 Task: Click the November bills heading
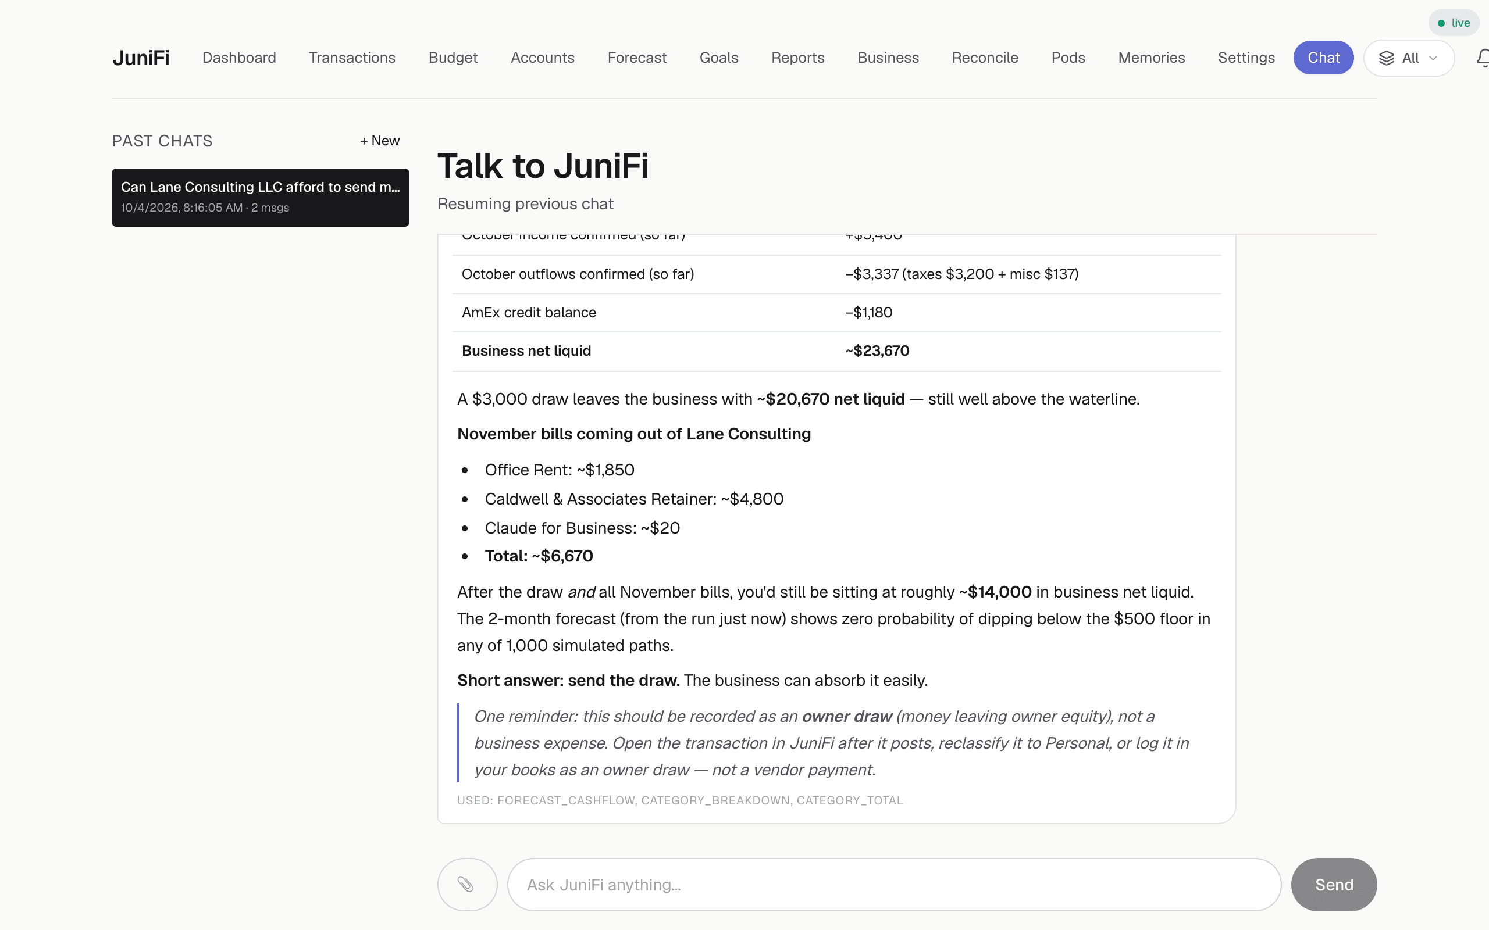[634, 434]
